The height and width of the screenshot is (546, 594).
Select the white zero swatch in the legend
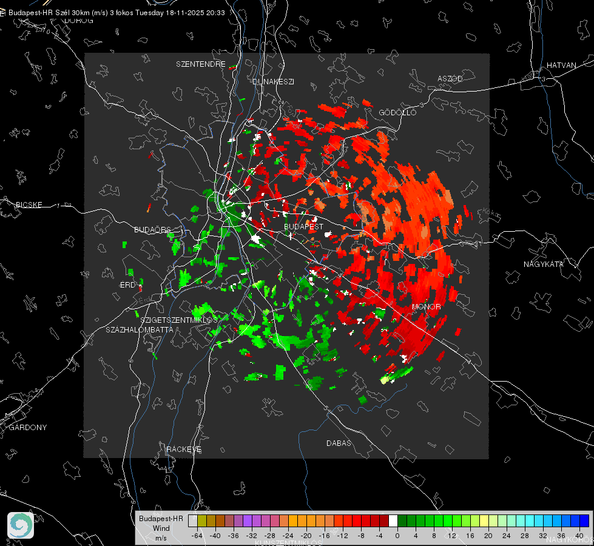point(393,521)
